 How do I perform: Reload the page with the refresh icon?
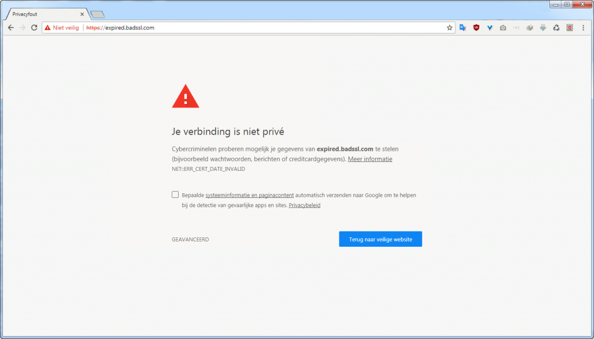click(34, 27)
